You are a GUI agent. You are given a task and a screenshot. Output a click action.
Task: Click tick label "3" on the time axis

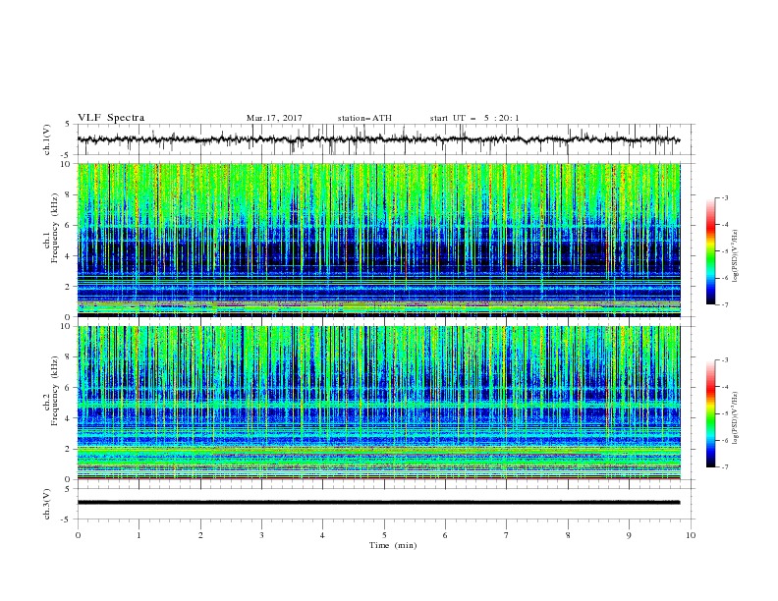(261, 535)
